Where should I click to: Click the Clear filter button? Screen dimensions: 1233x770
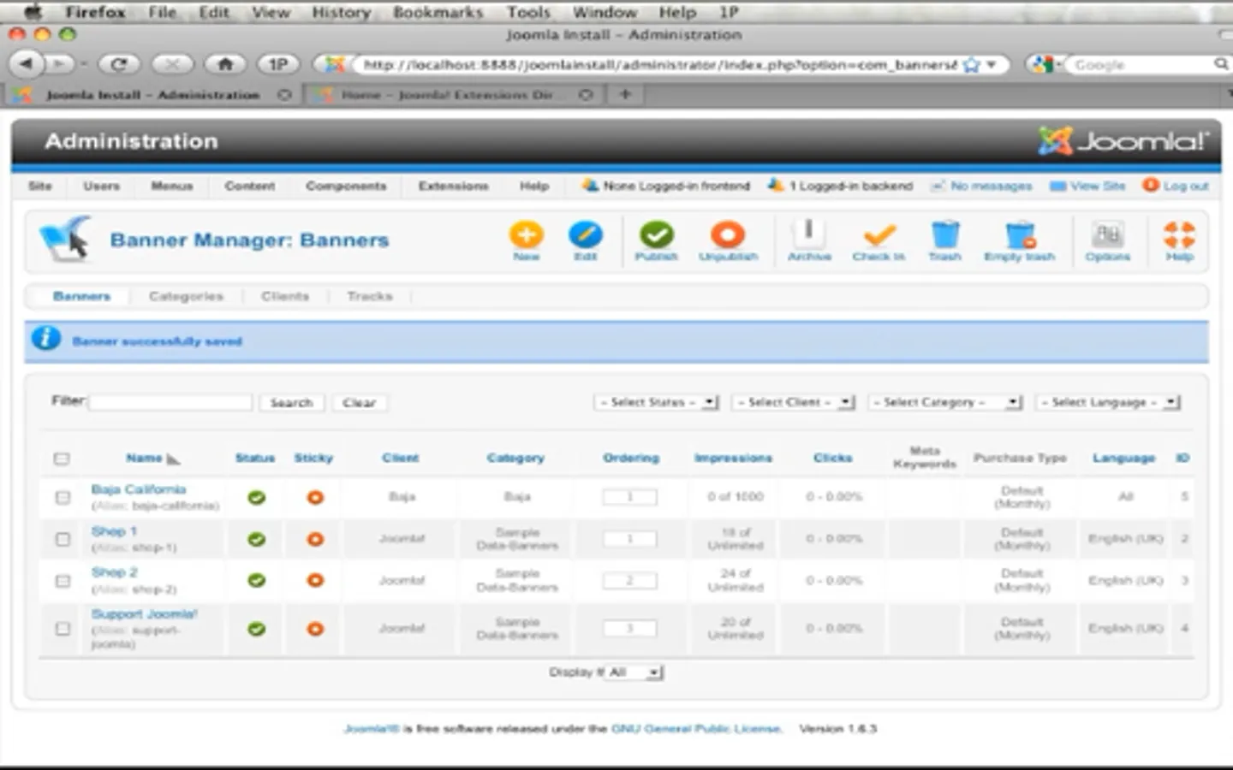coord(359,403)
